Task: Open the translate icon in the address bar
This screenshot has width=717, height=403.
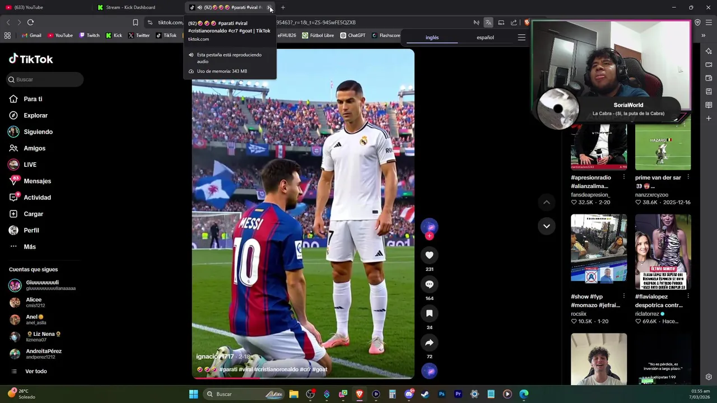Action: coord(488,22)
